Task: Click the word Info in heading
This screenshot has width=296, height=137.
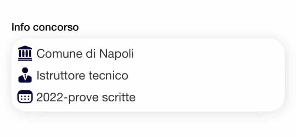Action: (21, 27)
